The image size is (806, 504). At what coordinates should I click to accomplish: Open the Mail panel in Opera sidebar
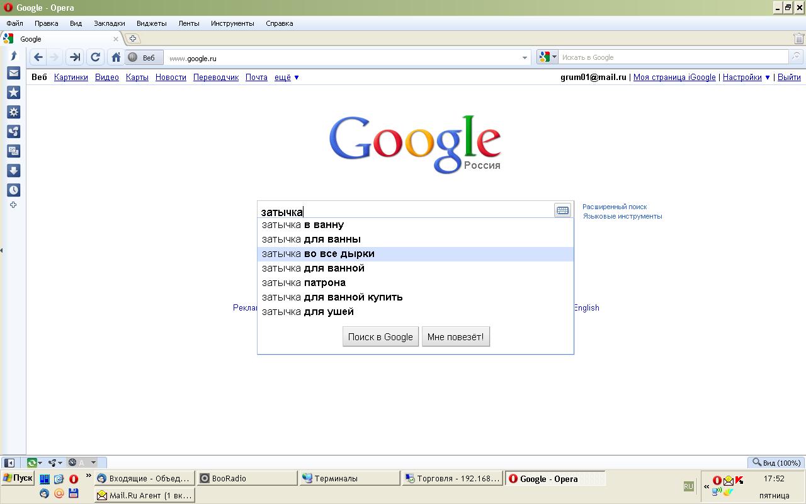[x=13, y=73]
